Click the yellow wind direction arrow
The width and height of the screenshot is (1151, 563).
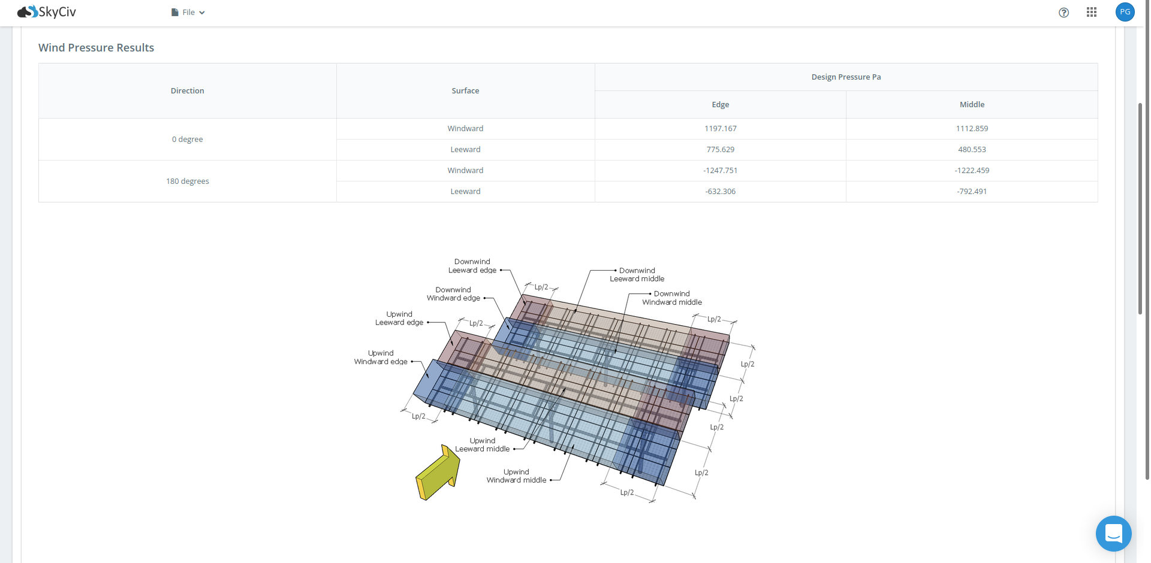pyautogui.click(x=438, y=472)
